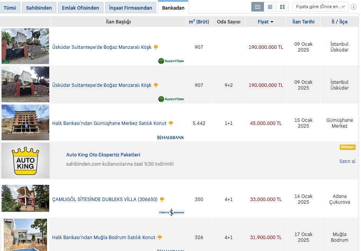Click the pin icon on ÇAMLIGÖL villa listing

[162, 199]
